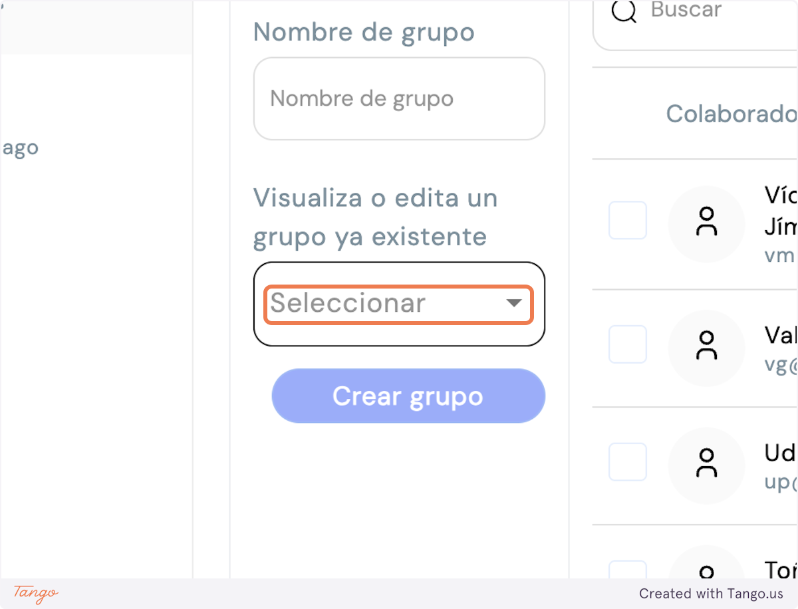
Task: Open the Seleccionar group dropdown
Action: [399, 304]
